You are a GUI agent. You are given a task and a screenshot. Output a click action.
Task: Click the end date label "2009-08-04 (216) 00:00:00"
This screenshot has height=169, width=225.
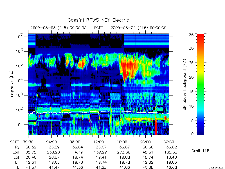138,28
